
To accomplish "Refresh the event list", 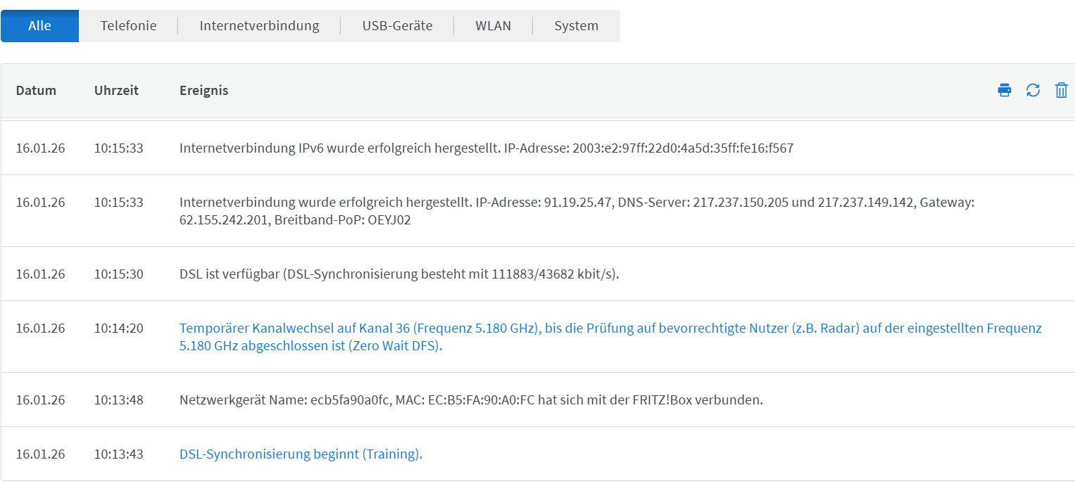I will click(1033, 90).
